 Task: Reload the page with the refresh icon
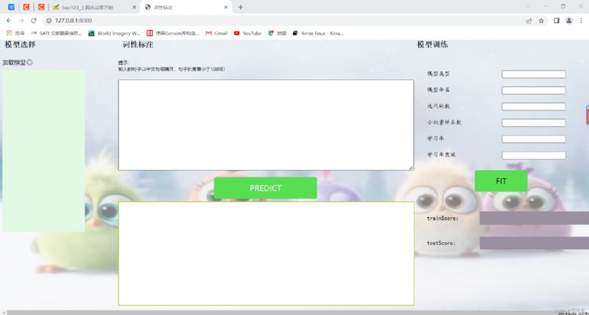point(34,21)
